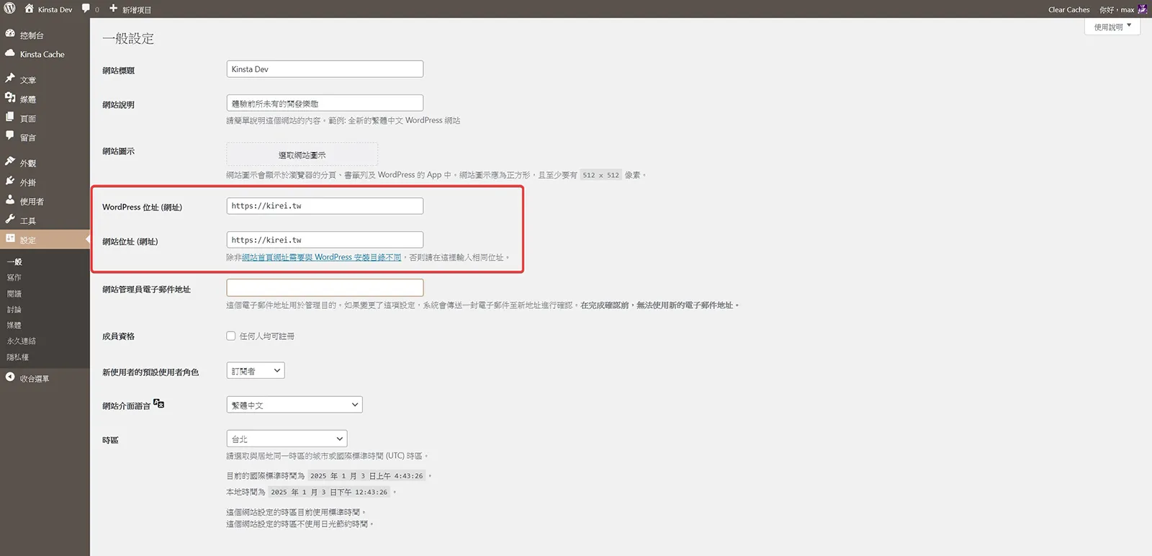This screenshot has height=556, width=1152.
Task: Click the 使用者 users icon
Action: 10,200
